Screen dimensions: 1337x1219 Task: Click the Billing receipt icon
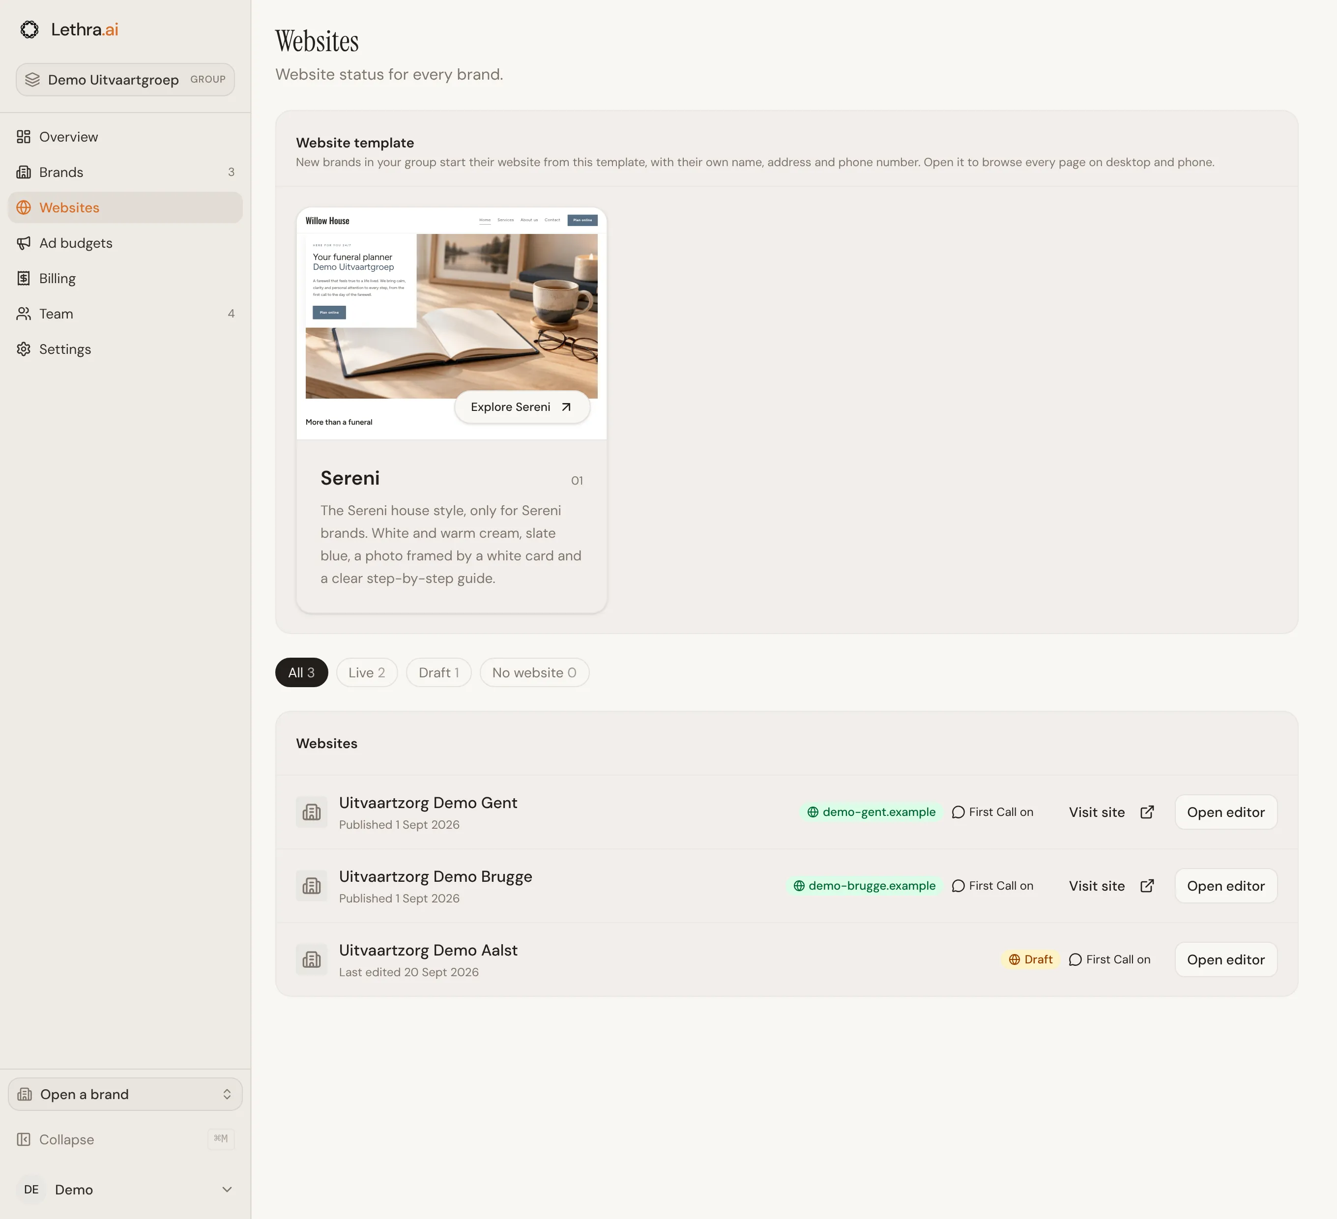coord(24,279)
